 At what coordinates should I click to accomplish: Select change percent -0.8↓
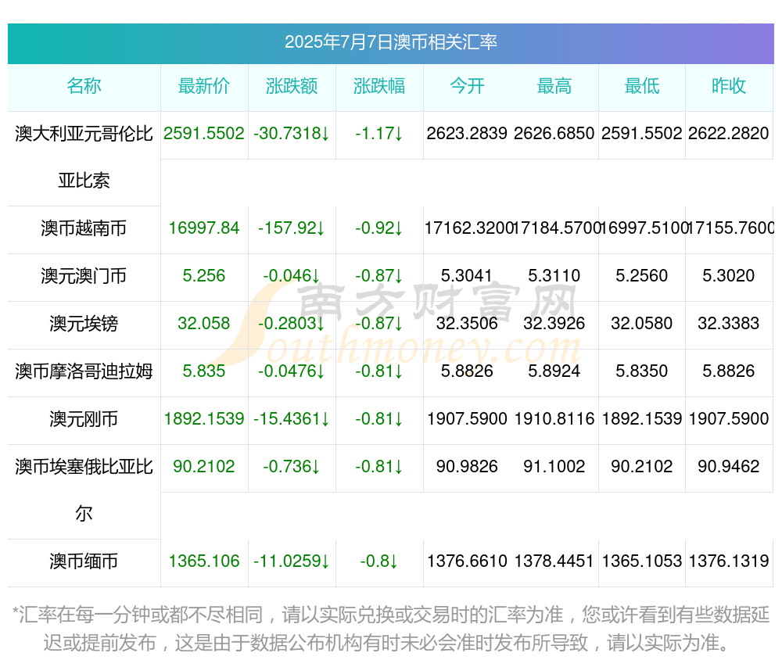click(x=379, y=561)
